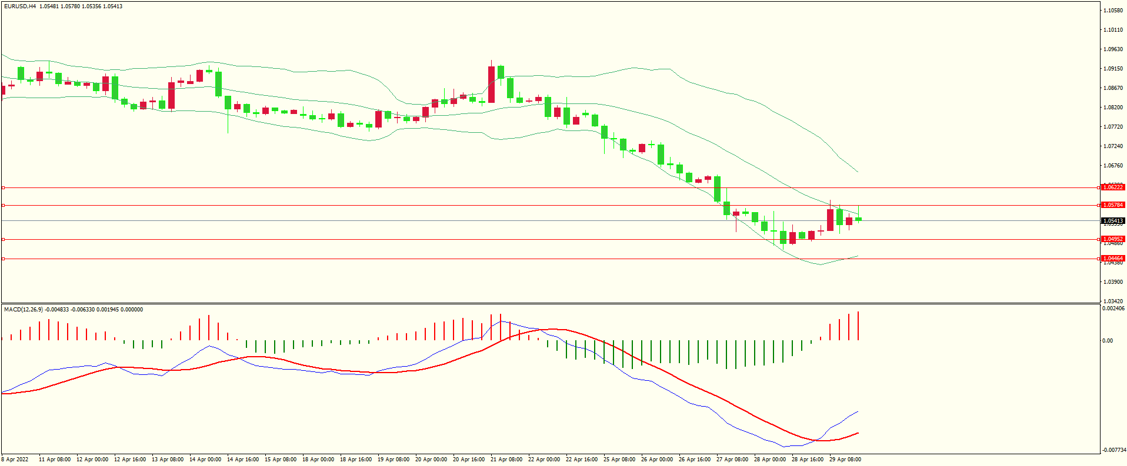
Task: Click the 1.04464 red price label
Action: pos(1113,259)
